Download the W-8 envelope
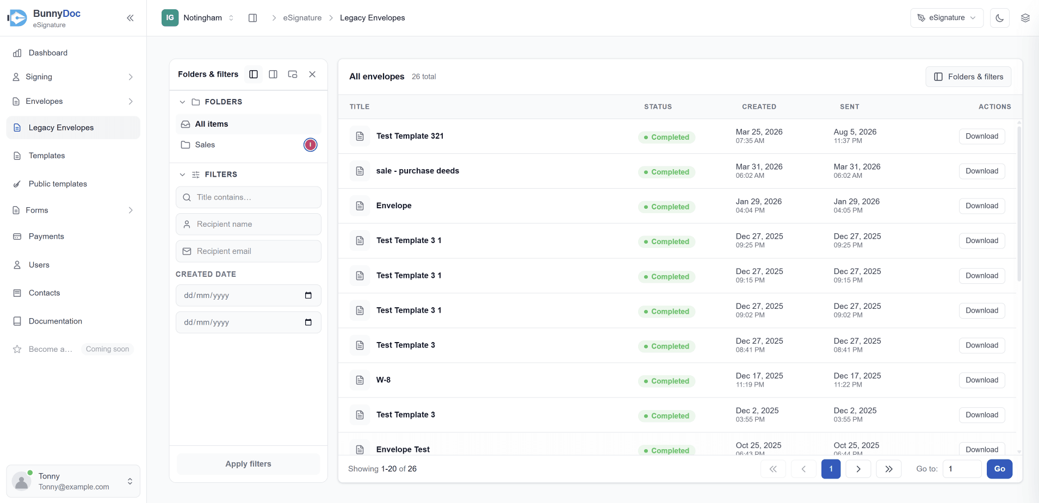The height and width of the screenshot is (503, 1039). (x=982, y=380)
